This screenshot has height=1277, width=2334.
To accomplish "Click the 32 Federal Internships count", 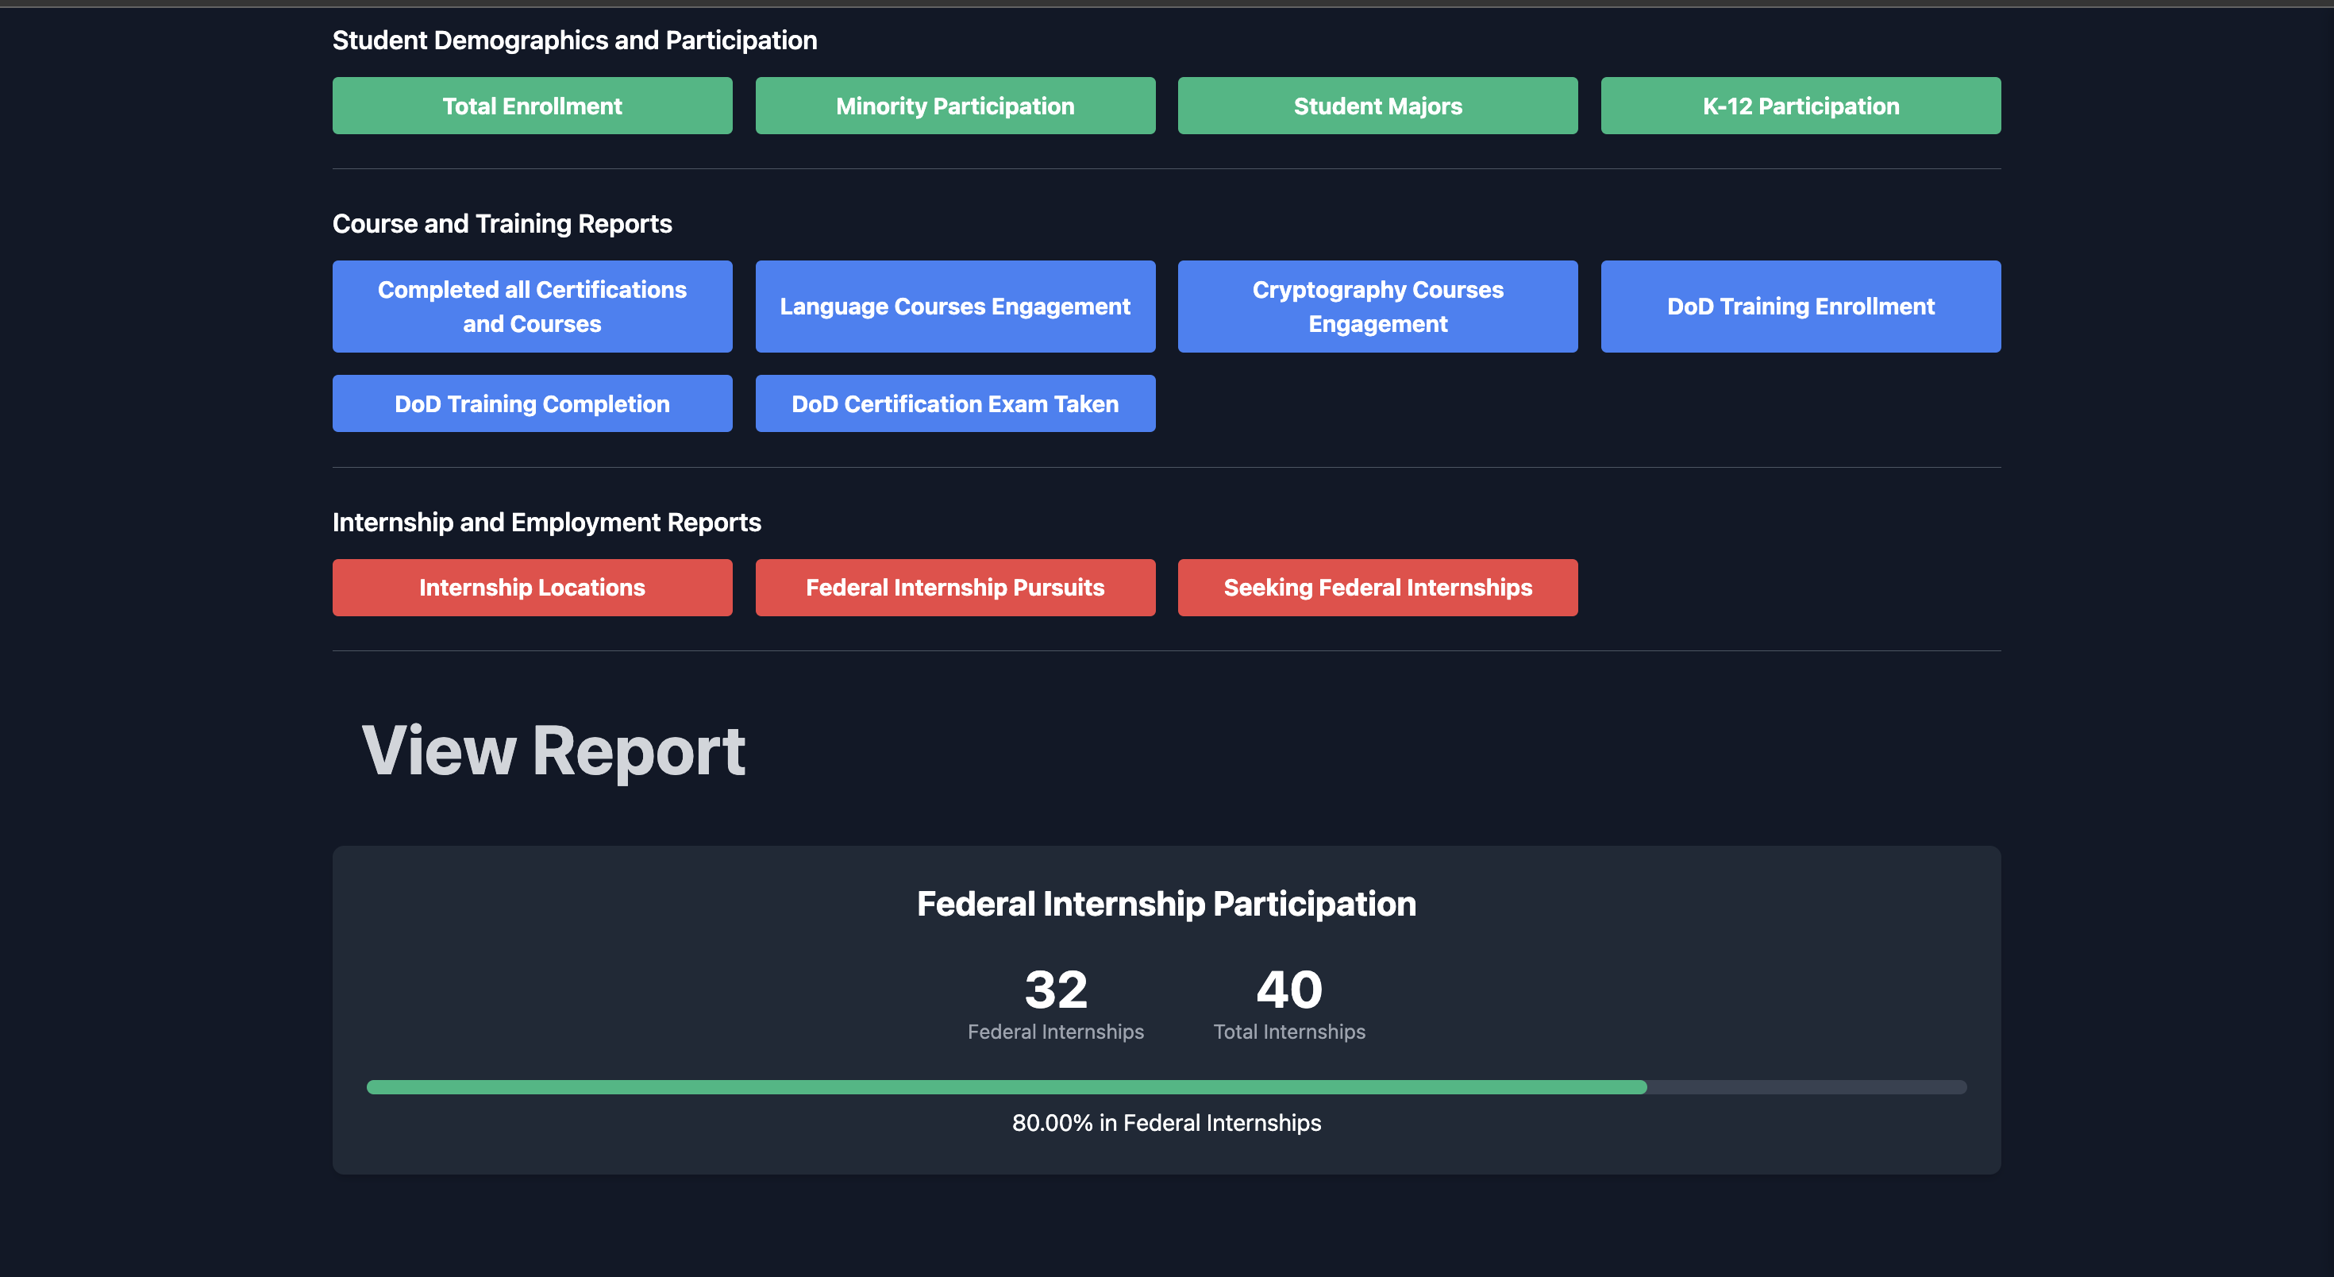I will point(1056,990).
